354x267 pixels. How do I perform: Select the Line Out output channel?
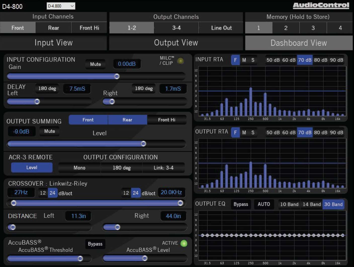pyautogui.click(x=221, y=28)
